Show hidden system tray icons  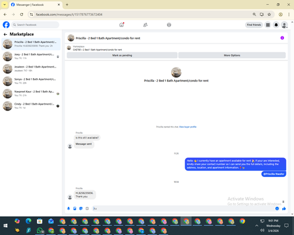(256, 226)
